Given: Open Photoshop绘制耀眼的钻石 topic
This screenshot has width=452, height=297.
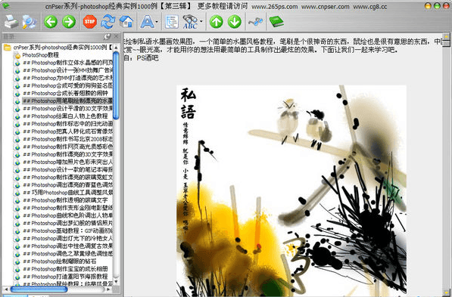Looking at the screenshot, I should (x=59, y=261).
